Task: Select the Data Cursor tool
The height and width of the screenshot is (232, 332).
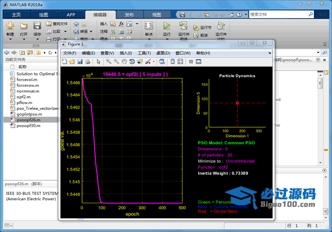Action: [139, 61]
